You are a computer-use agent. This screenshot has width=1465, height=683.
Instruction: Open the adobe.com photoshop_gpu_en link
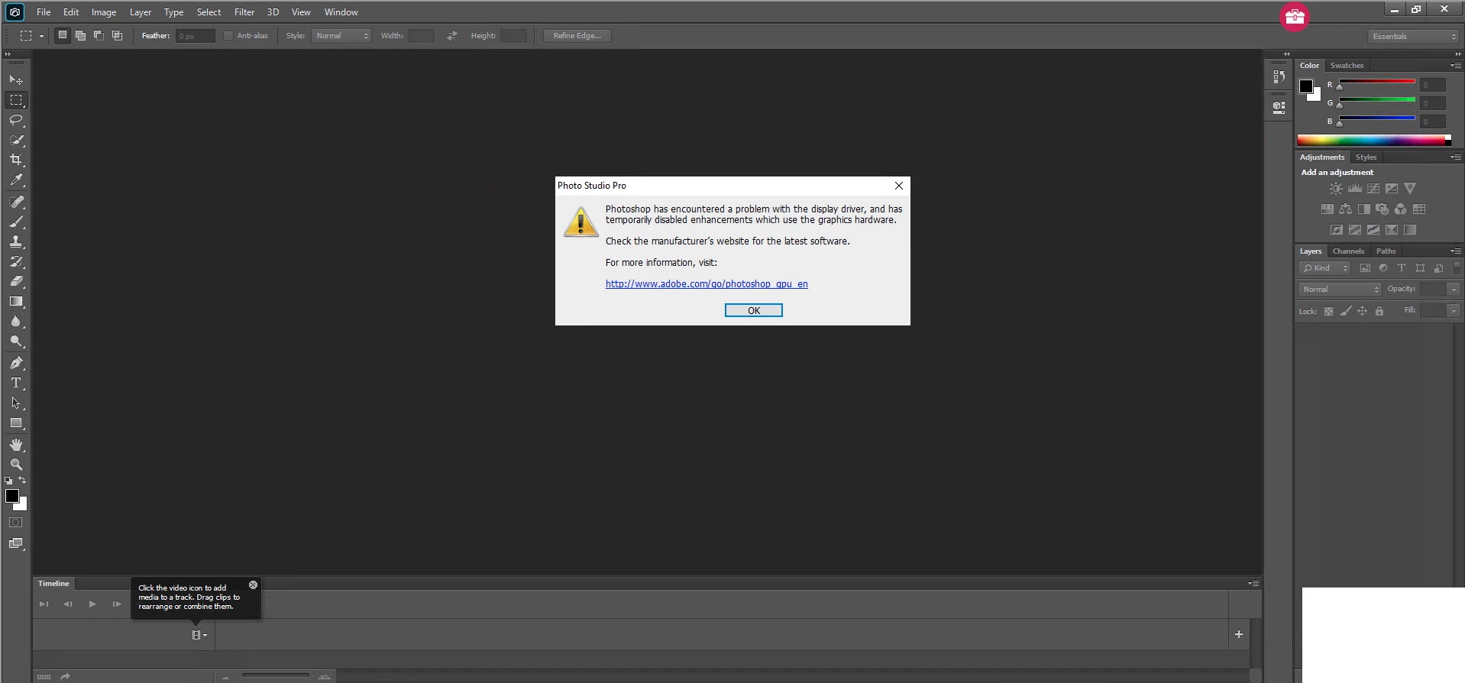707,284
